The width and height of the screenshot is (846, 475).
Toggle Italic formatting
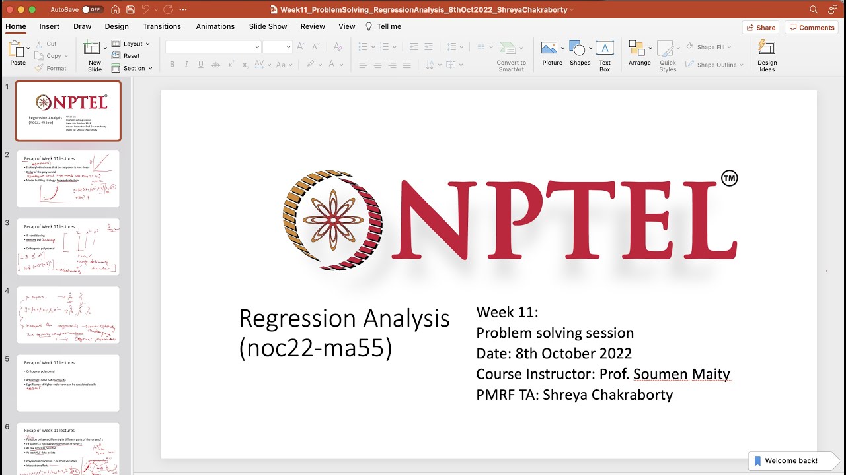[x=187, y=65]
